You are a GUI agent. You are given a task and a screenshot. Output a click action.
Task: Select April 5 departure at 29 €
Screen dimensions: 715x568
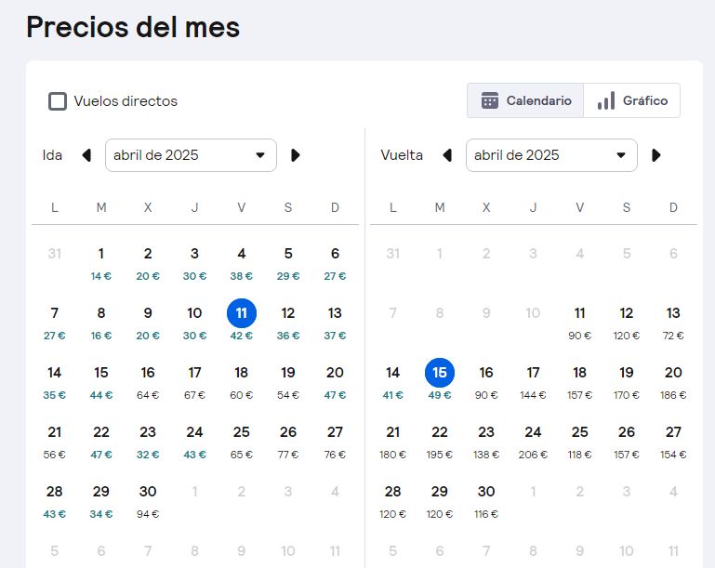(288, 264)
